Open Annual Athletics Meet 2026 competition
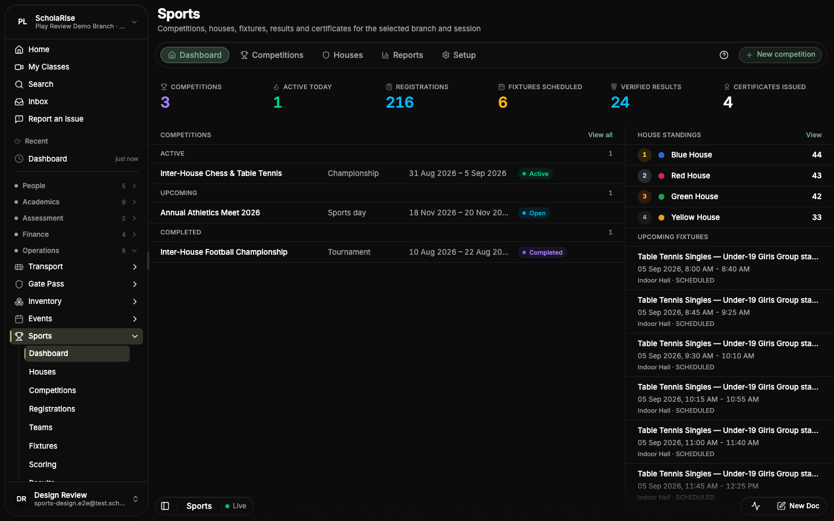834x521 pixels. 386,213
